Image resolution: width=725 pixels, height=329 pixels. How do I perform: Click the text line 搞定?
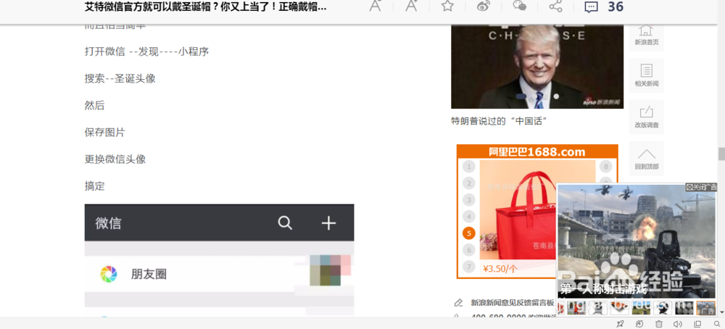pyautogui.click(x=94, y=186)
